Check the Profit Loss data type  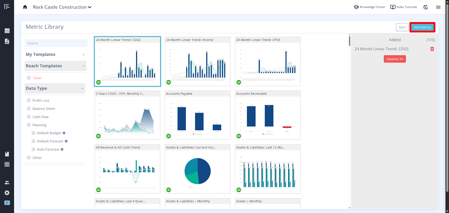click(29, 100)
